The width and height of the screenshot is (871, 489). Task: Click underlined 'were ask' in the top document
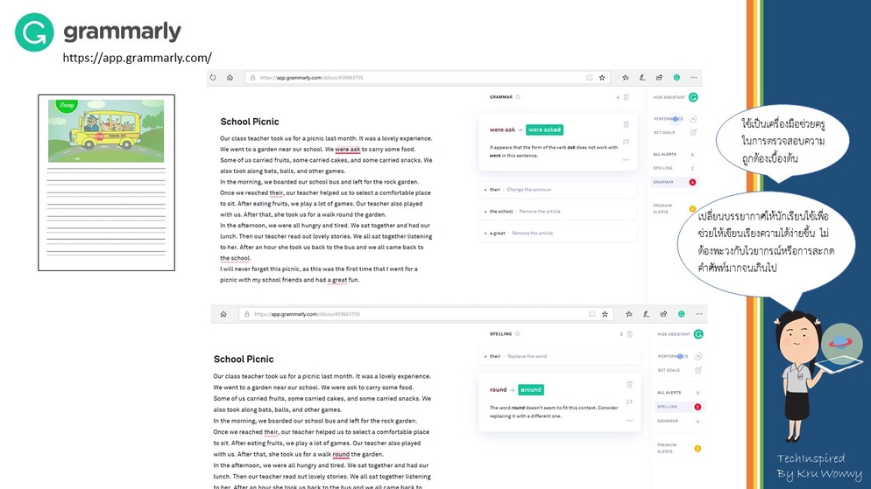pyautogui.click(x=348, y=149)
